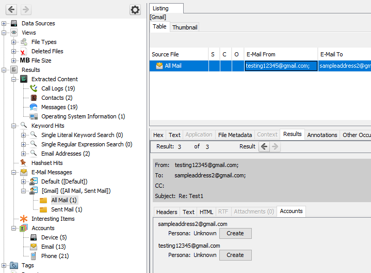Click the Interesting Items star icon
Image resolution: width=371 pixels, height=273 pixels.
tap(24, 219)
